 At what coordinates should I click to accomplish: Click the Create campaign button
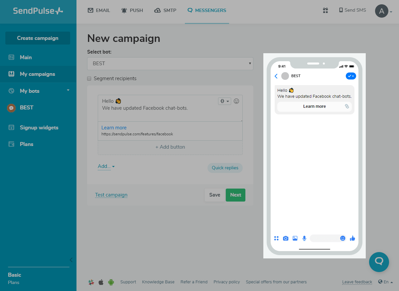(x=38, y=38)
